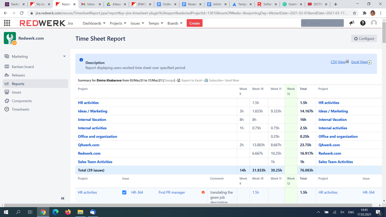The width and height of the screenshot is (386, 217).
Task: Open the Excel View link
Action: (x=359, y=62)
